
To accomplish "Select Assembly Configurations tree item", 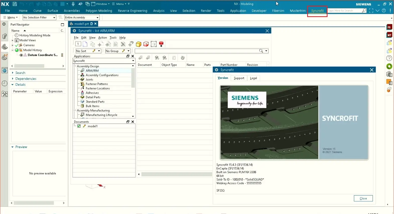I will click(x=102, y=75).
